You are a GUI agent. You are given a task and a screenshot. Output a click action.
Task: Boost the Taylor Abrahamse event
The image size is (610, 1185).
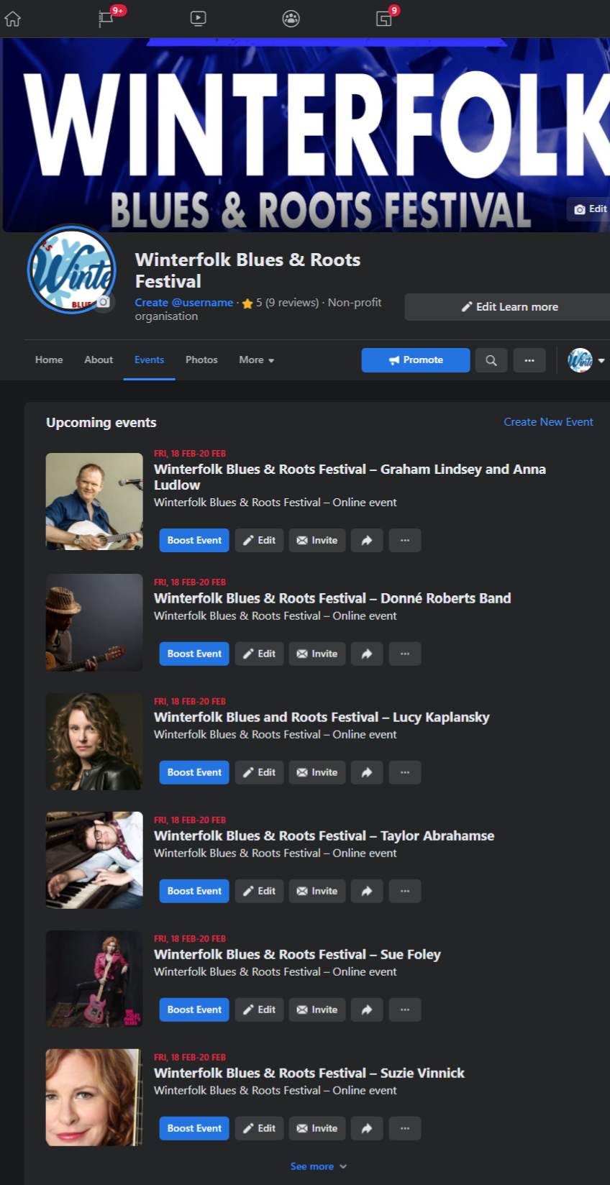pos(194,892)
